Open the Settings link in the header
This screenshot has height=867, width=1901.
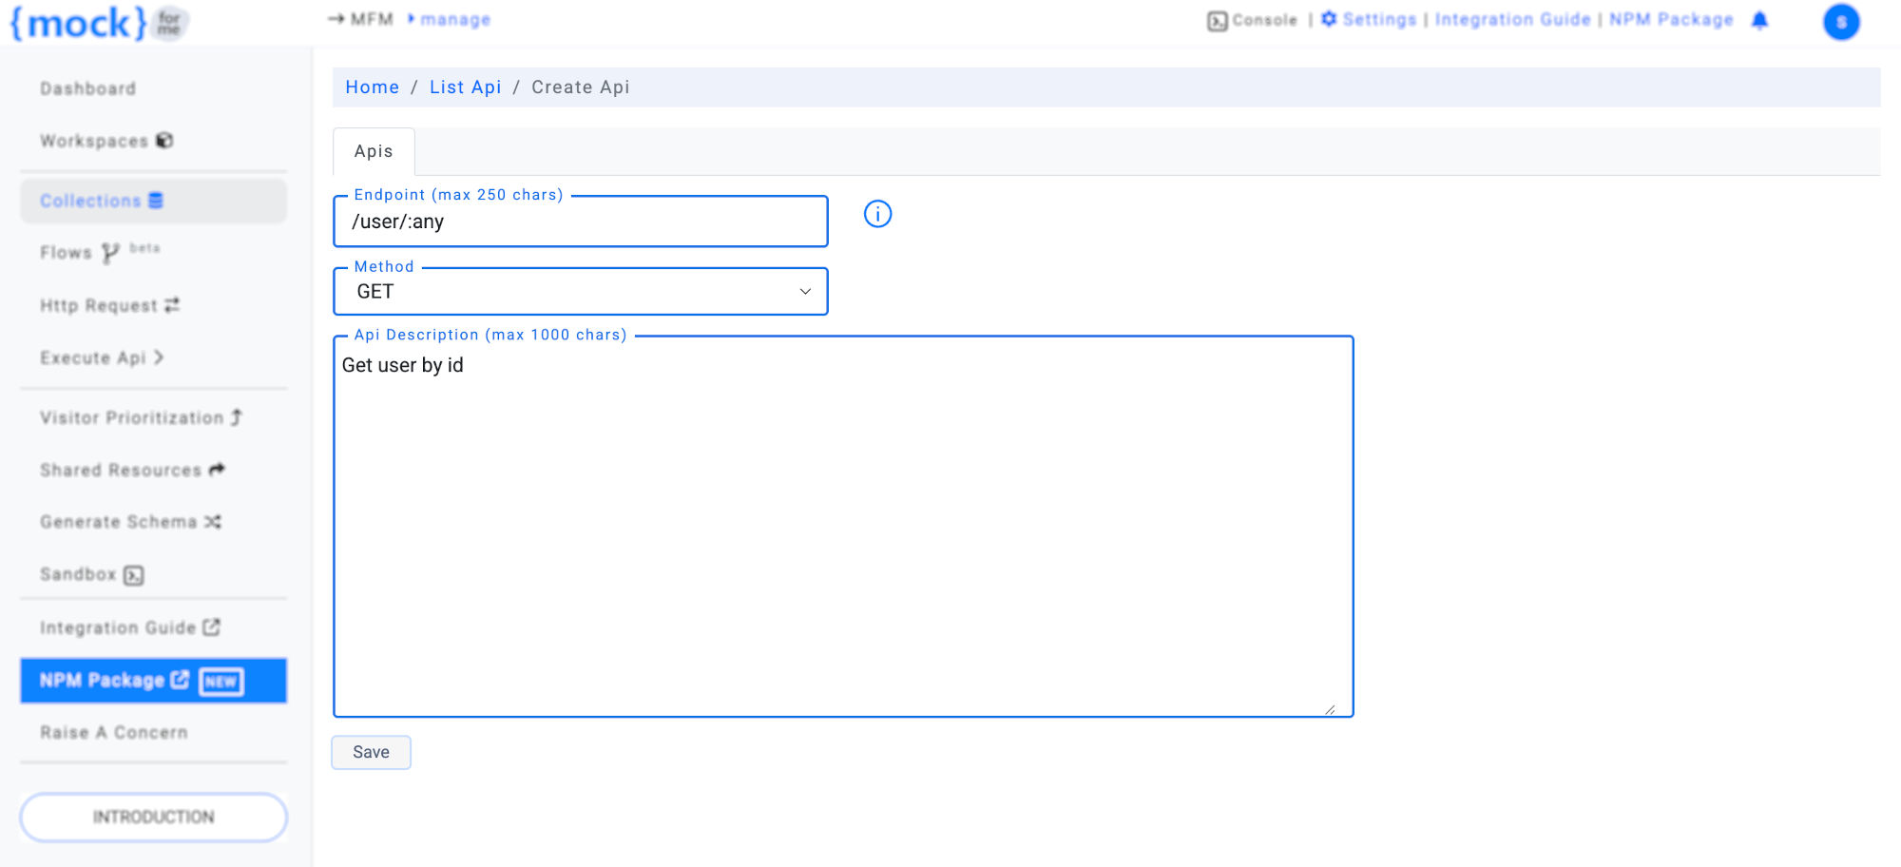pos(1379,20)
